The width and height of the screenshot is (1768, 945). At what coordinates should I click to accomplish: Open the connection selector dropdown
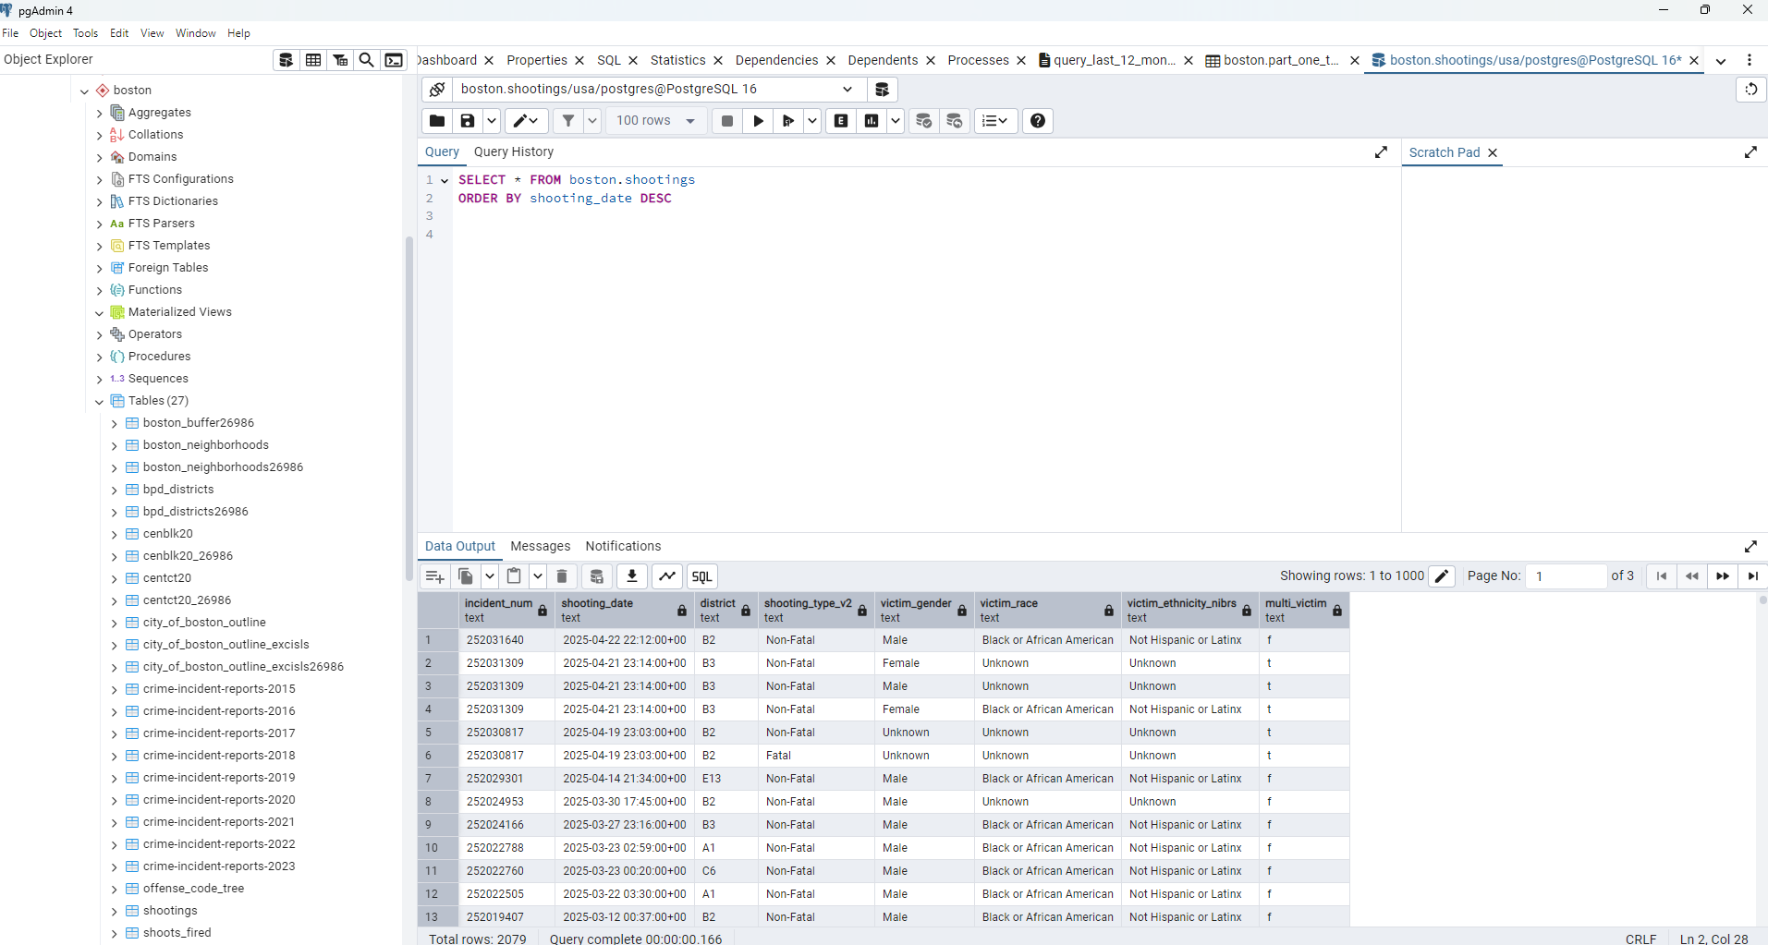[847, 90]
